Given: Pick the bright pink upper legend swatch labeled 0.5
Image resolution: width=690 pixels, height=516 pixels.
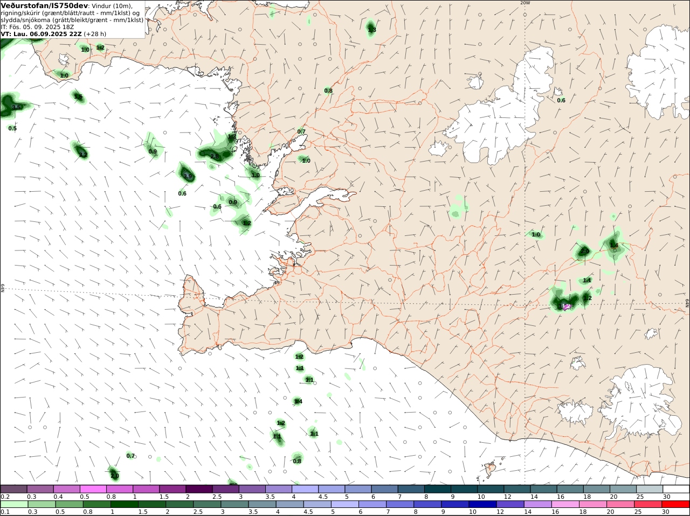Looking at the screenshot, I should pyautogui.click(x=93, y=489).
